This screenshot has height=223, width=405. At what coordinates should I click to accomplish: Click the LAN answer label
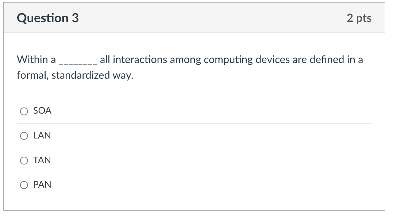(x=41, y=136)
